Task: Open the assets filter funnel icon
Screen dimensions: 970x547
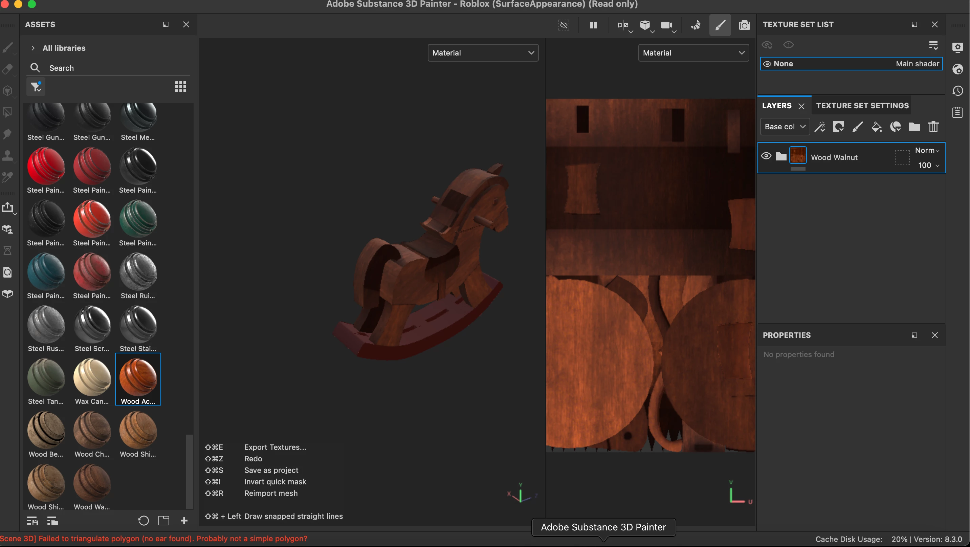Action: point(36,87)
